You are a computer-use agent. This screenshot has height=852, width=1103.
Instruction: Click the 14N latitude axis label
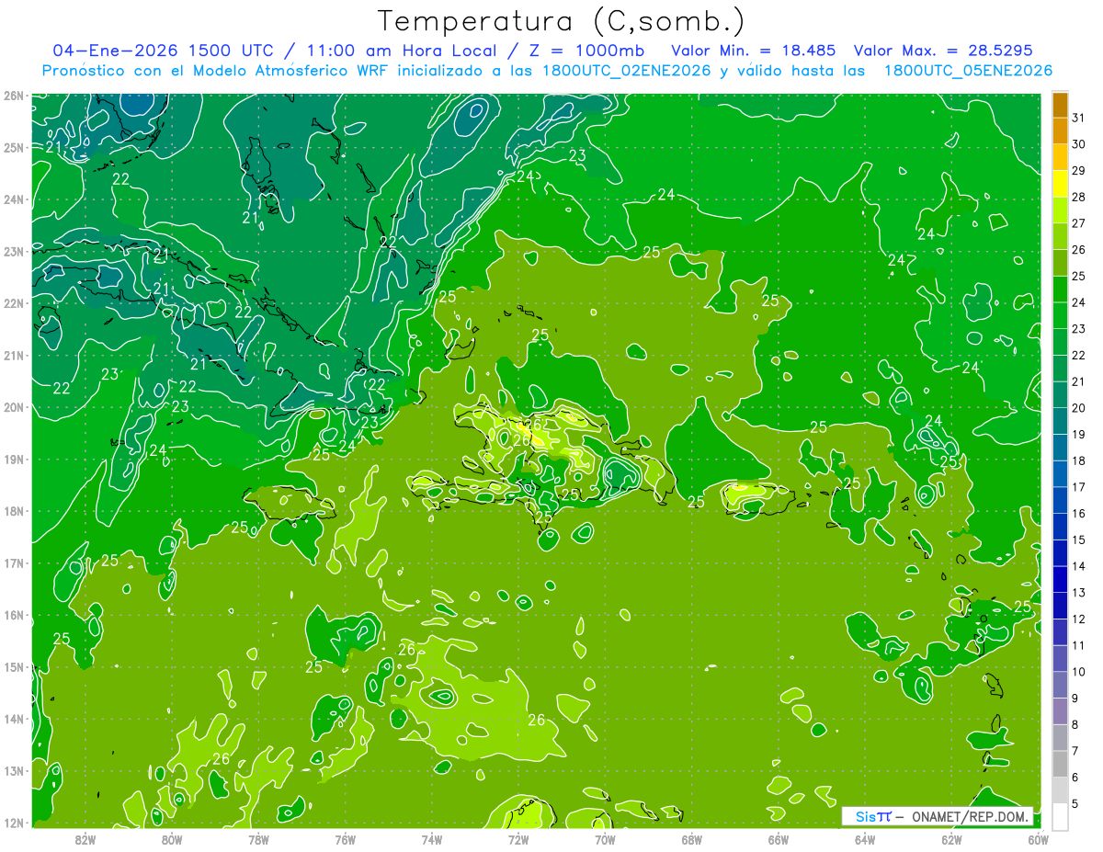14,719
